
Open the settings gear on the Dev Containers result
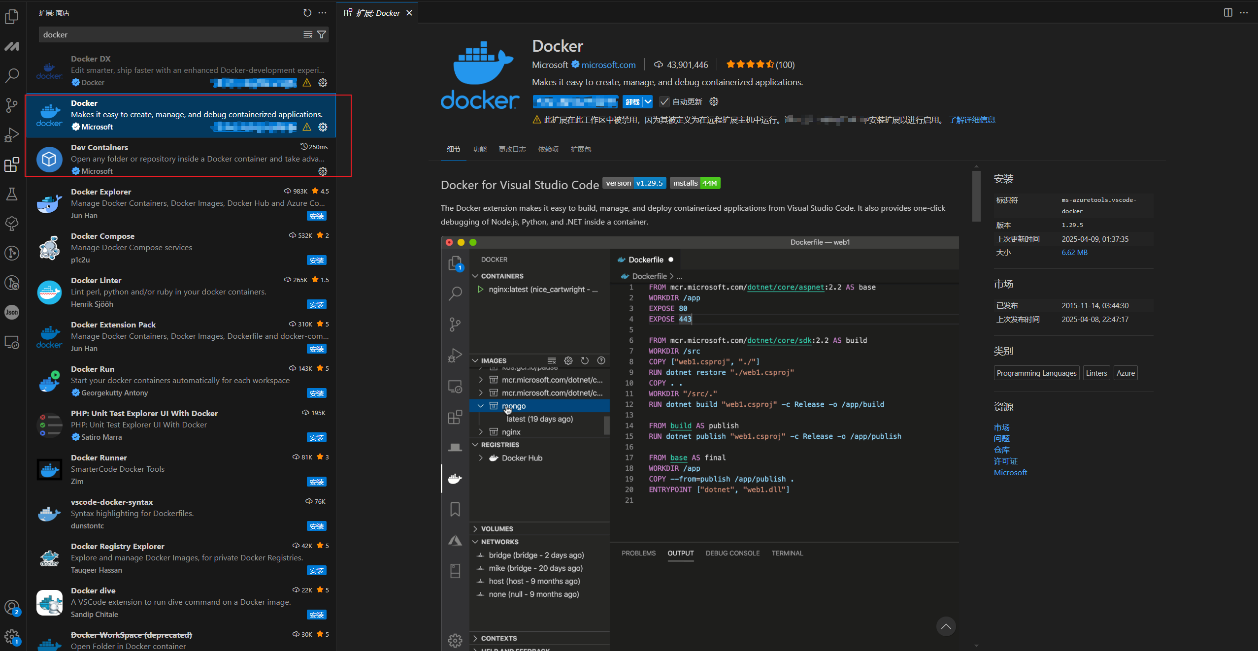pyautogui.click(x=322, y=171)
